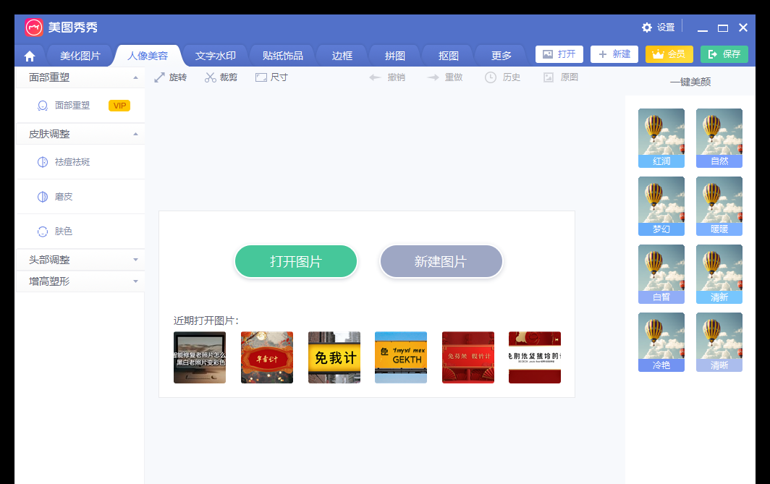Open recent yellow 免我计 sign image
The height and width of the screenshot is (484, 770).
click(334, 357)
